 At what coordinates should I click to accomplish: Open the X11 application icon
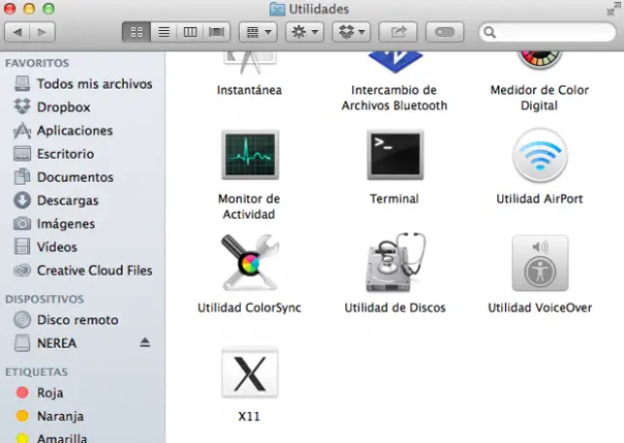[x=250, y=374]
